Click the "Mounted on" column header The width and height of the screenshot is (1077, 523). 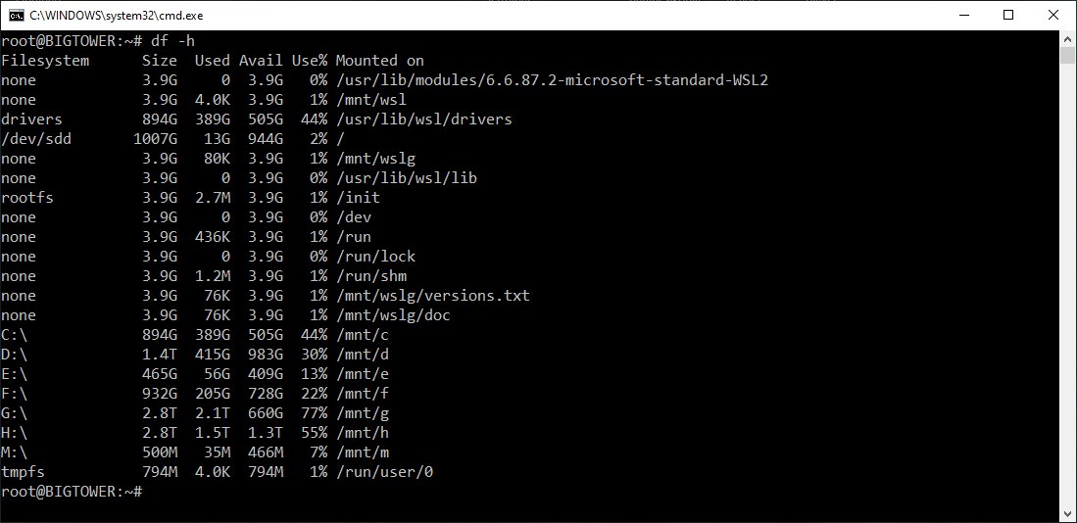point(380,61)
